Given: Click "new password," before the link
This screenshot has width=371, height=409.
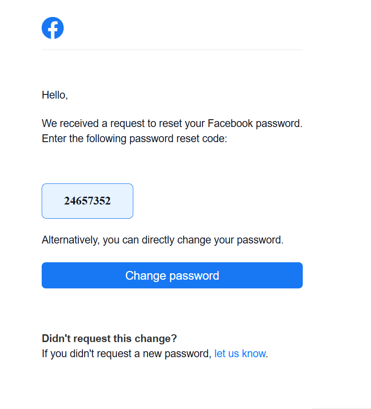Looking at the screenshot, I should tap(177, 354).
